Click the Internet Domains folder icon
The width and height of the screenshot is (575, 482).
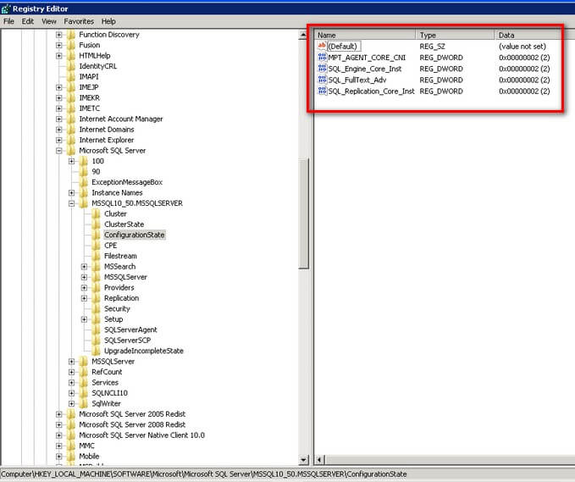pos(71,130)
